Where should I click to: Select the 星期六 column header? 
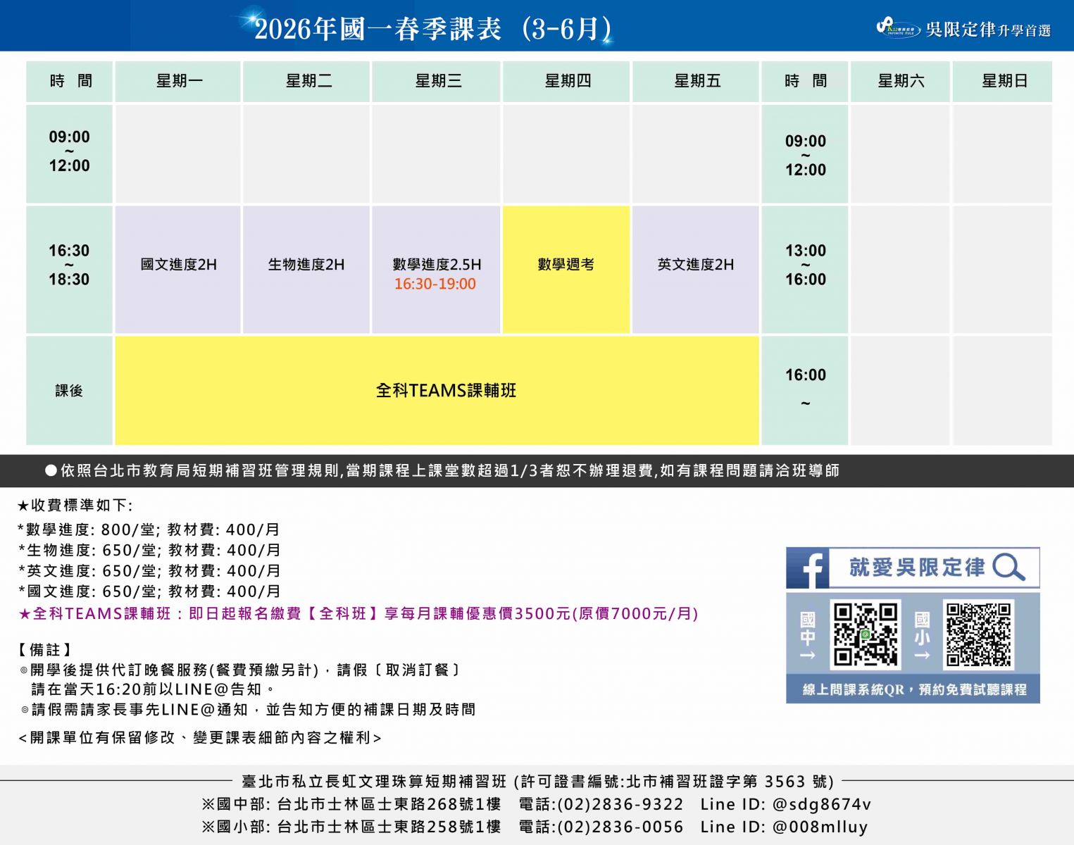[x=900, y=81]
